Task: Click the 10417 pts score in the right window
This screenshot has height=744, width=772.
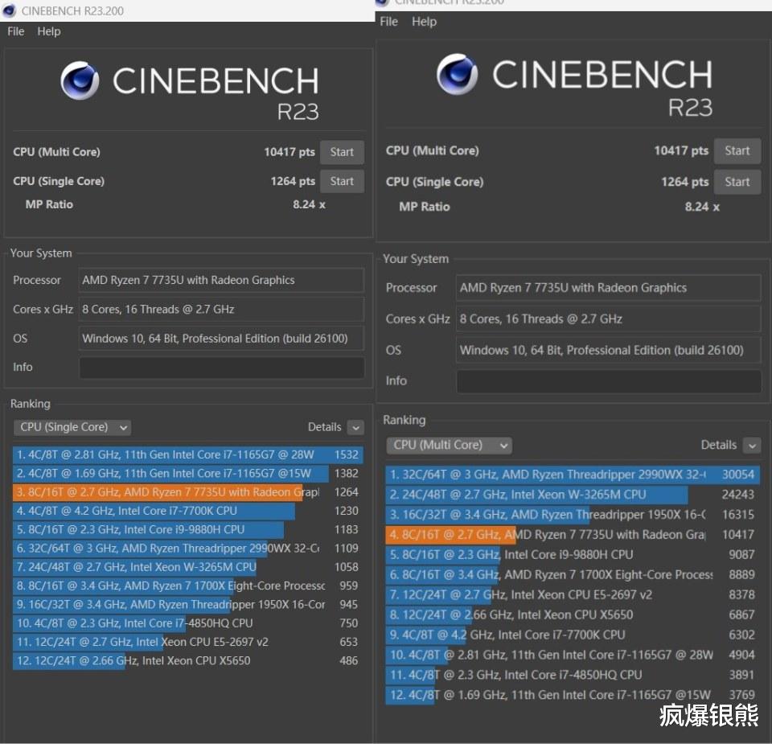Action: 681,151
